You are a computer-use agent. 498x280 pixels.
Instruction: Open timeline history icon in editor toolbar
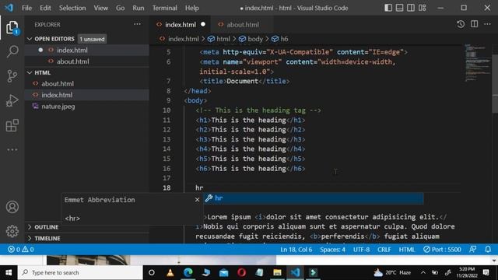(461, 24)
